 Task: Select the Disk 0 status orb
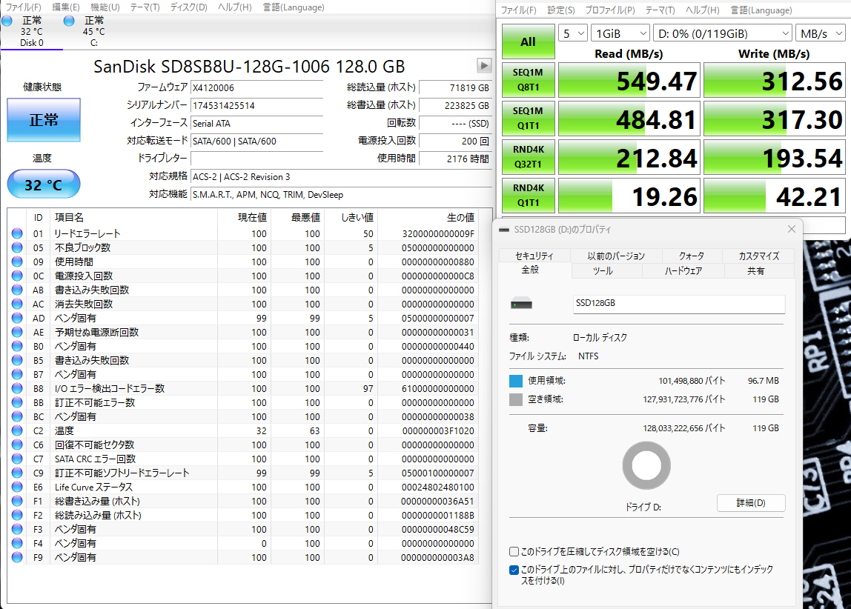[x=7, y=21]
